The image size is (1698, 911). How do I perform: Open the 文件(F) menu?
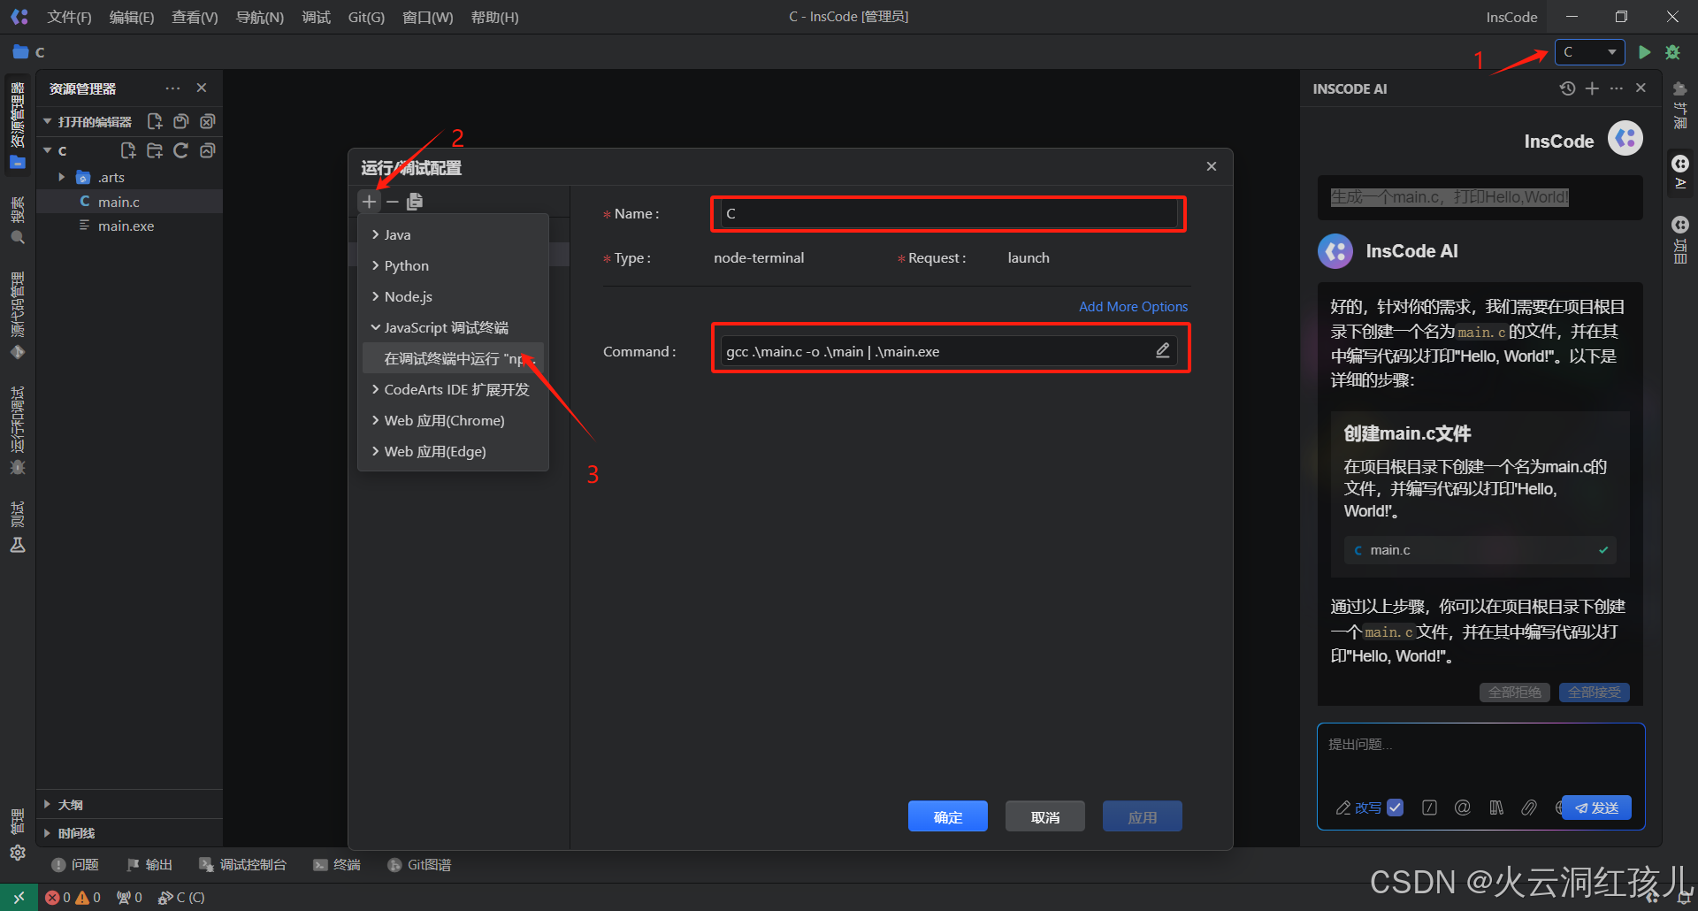pos(69,17)
